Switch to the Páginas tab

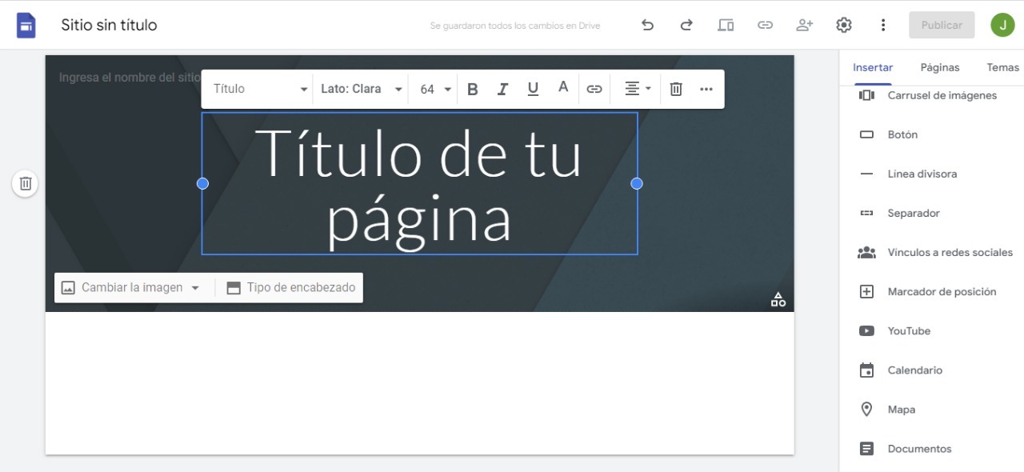939,67
